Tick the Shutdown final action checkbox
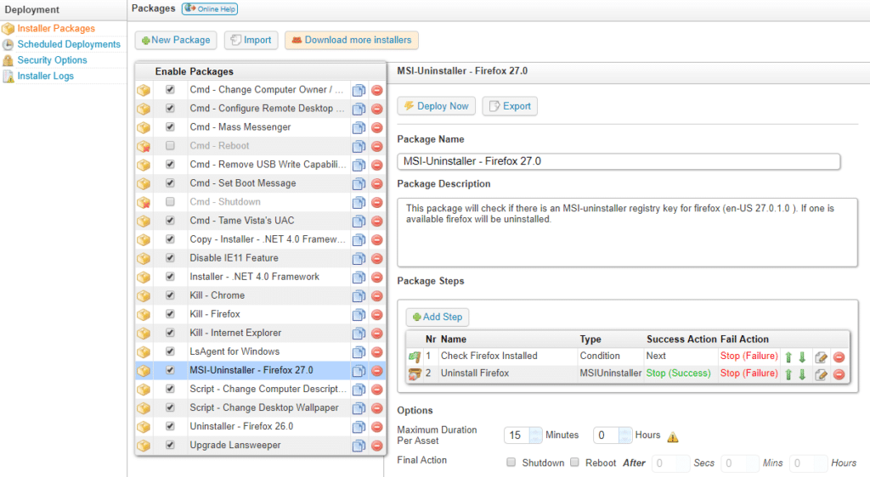 tap(511, 462)
